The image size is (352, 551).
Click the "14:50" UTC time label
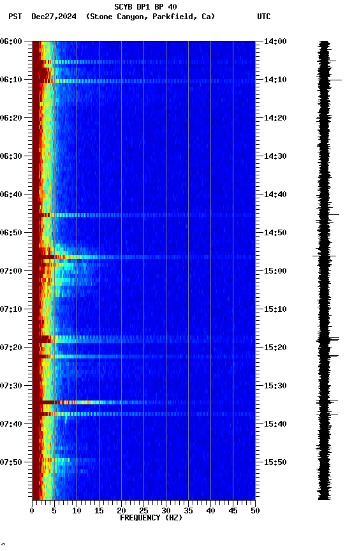(275, 233)
